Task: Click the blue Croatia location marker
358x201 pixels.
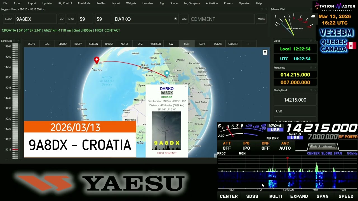Action: click(x=167, y=73)
